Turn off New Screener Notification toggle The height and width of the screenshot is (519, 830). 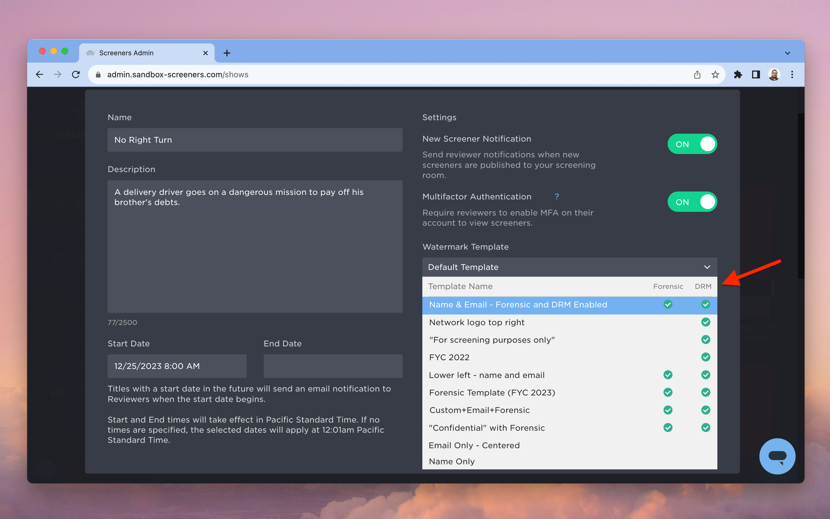(x=692, y=144)
